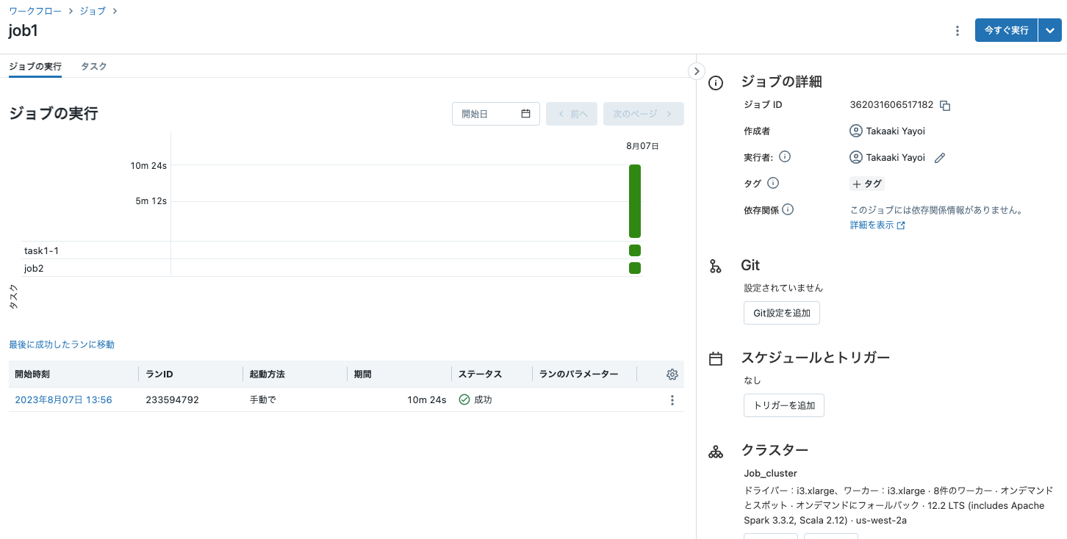1067x539 pixels.
Task: Expand the 今すぐ実行 dropdown arrow
Action: point(1049,31)
